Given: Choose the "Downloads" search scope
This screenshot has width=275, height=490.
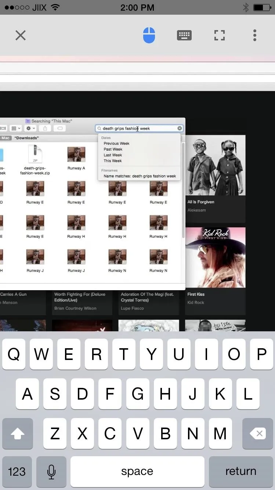Looking at the screenshot, I should point(26,138).
